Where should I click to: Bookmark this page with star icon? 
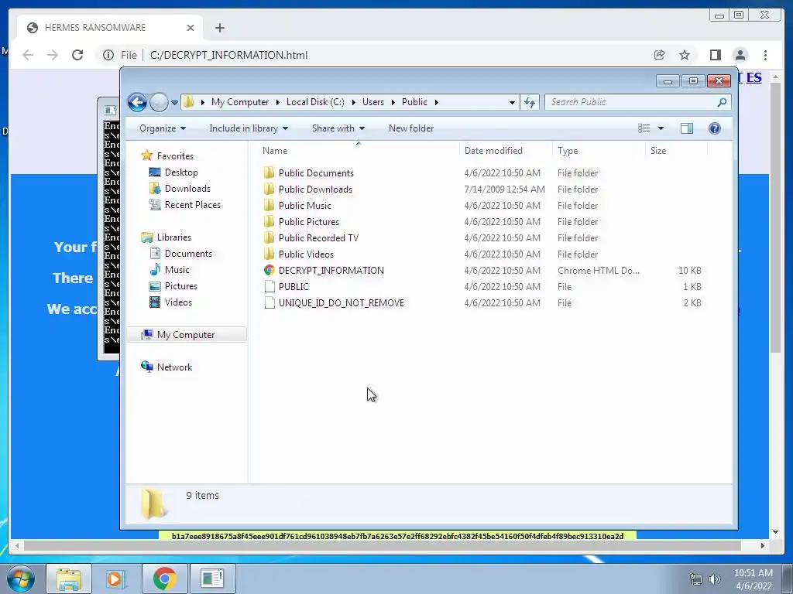point(685,55)
